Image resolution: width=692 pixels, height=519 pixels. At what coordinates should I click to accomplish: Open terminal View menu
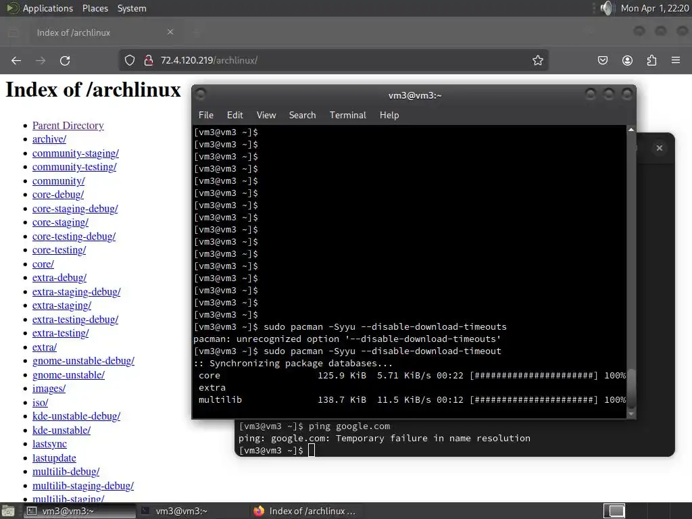coord(266,115)
